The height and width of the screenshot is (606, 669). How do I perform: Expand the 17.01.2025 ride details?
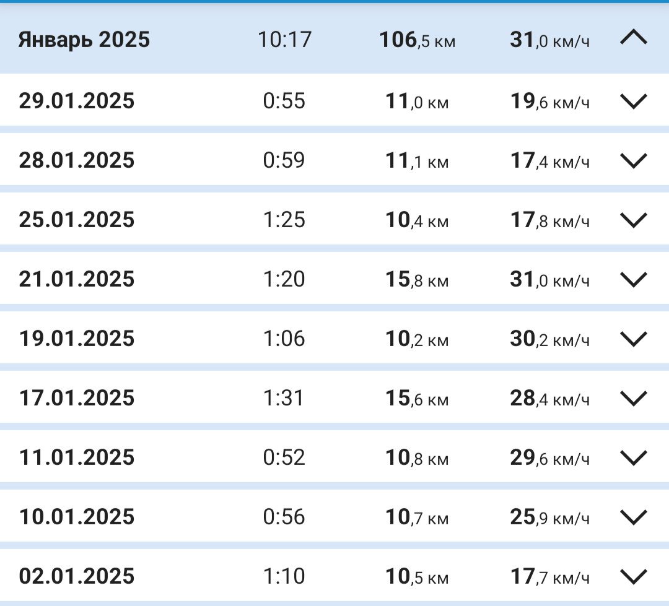click(634, 398)
